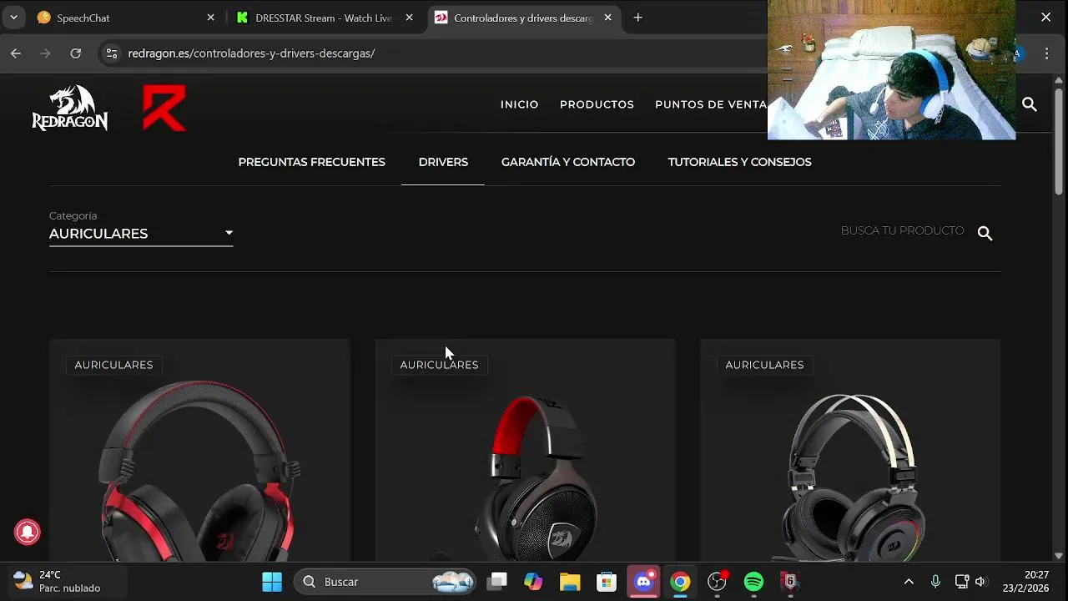
Task: Open Spotify from taskbar
Action: coord(753,582)
